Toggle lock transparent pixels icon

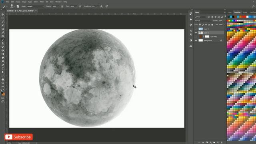(200, 25)
